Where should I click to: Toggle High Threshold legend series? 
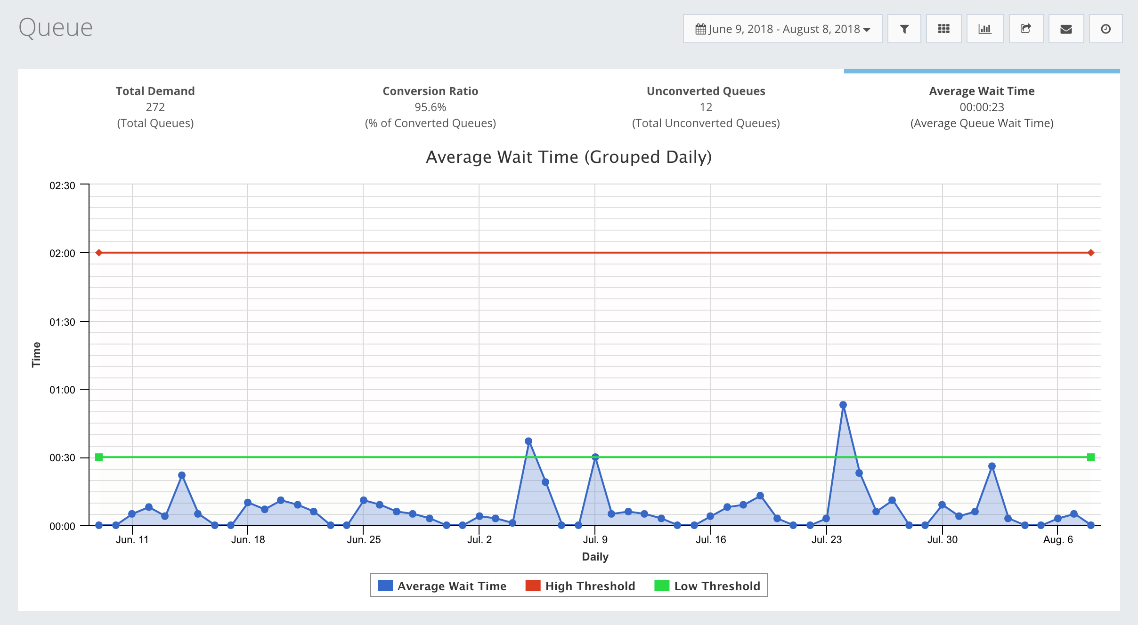[x=590, y=586]
